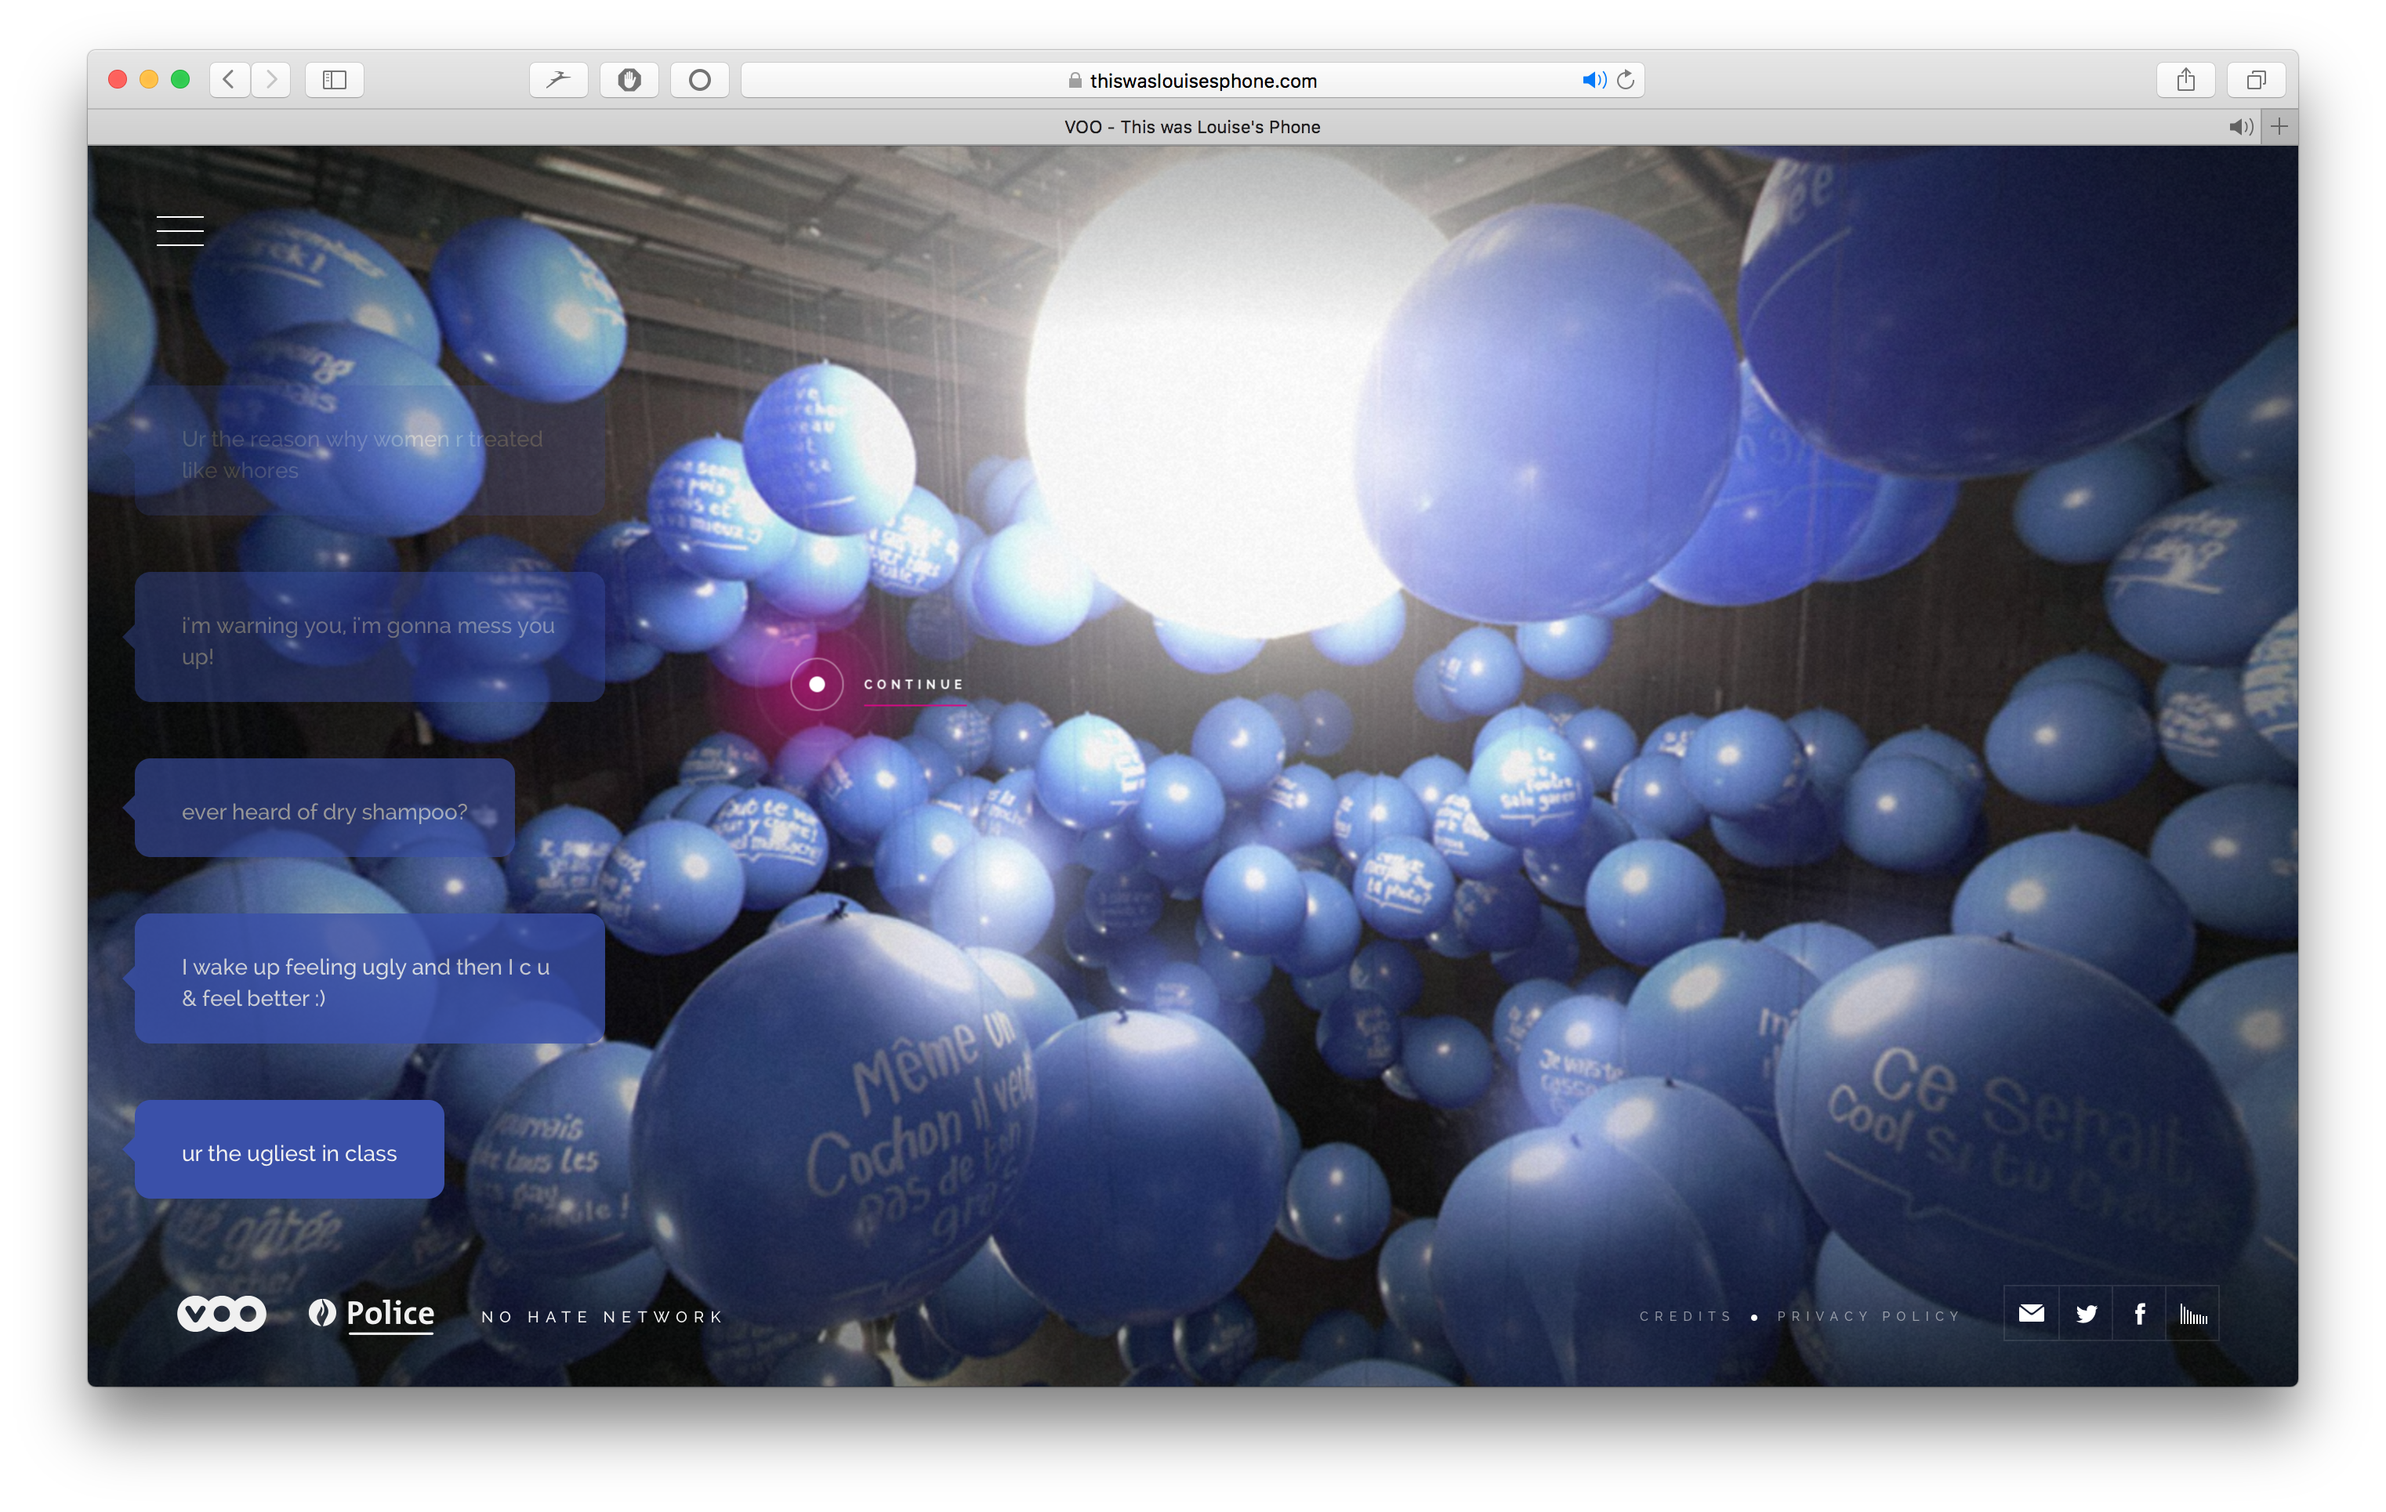
Task: Add a new tab
Action: pyautogui.click(x=2279, y=127)
